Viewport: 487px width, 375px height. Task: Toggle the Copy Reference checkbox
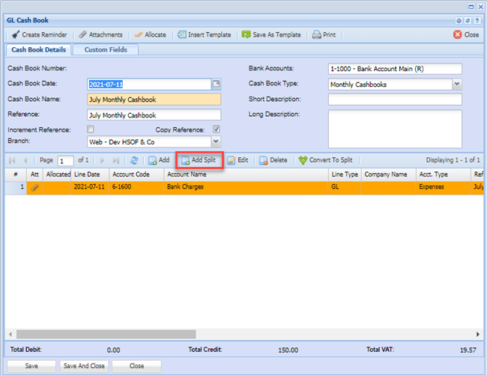coord(217,129)
